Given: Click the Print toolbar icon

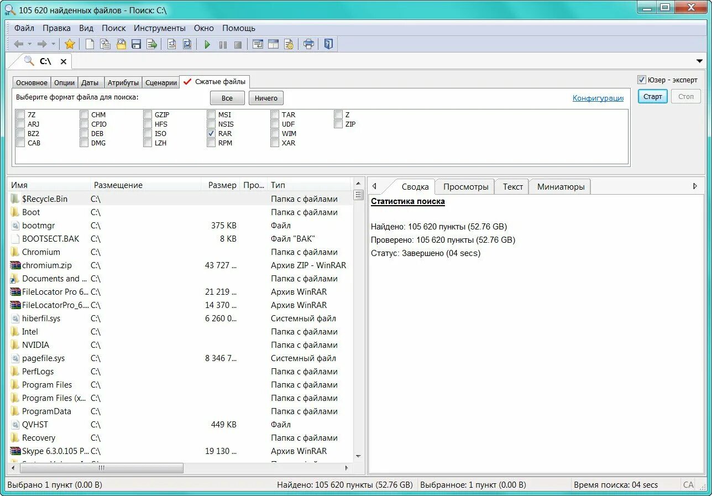Looking at the screenshot, I should tap(308, 44).
